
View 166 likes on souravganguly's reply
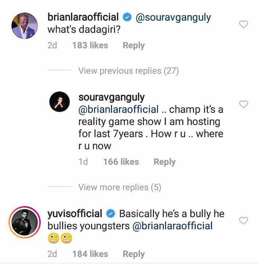coord(121,162)
